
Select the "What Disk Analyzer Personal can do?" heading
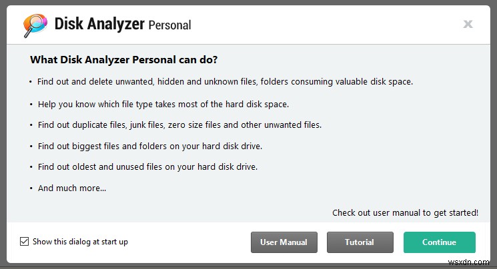[x=123, y=60]
